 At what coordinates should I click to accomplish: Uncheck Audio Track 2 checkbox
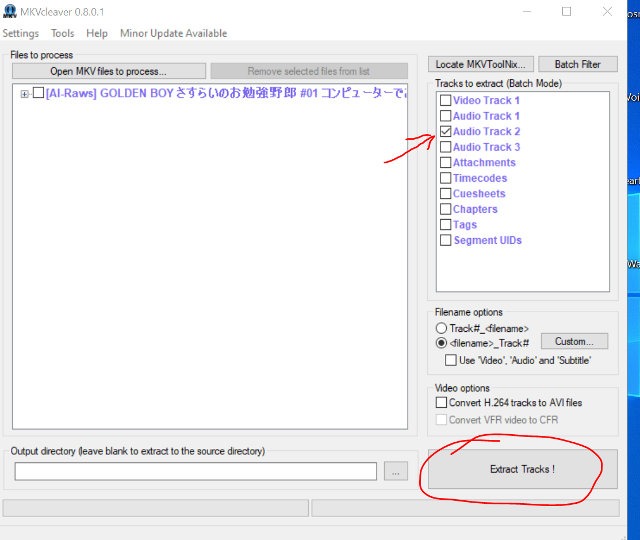click(446, 132)
